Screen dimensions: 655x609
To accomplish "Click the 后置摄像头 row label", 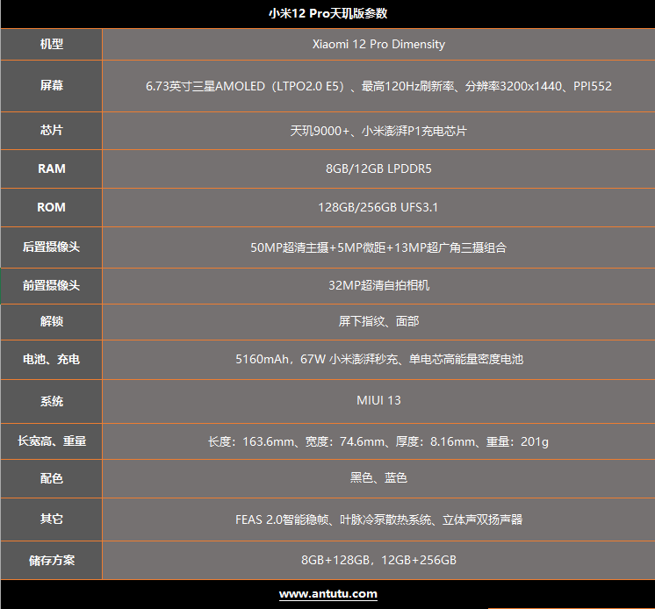I will (52, 247).
